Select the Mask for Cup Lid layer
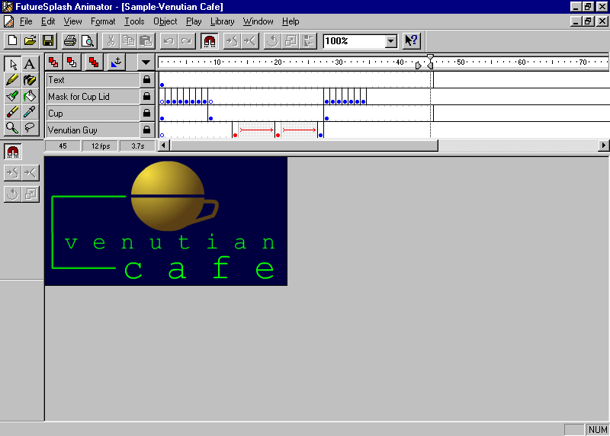The image size is (610, 436). [92, 97]
